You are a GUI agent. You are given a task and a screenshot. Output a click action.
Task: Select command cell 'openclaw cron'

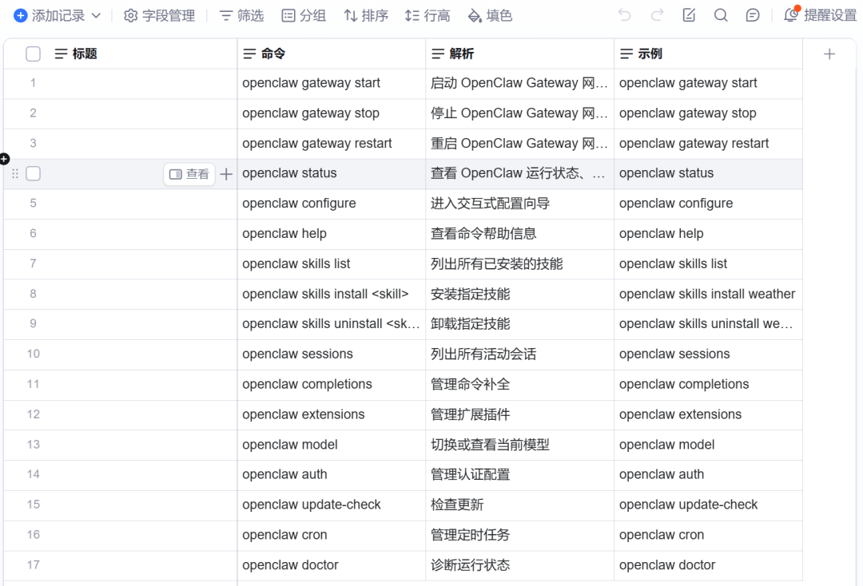[332, 536]
